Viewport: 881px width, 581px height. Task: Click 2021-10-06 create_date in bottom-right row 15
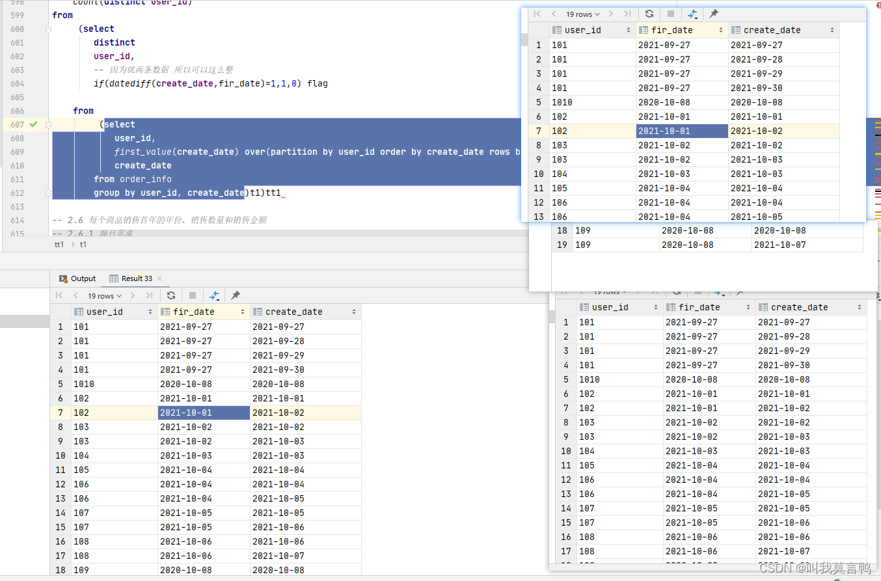(811, 522)
